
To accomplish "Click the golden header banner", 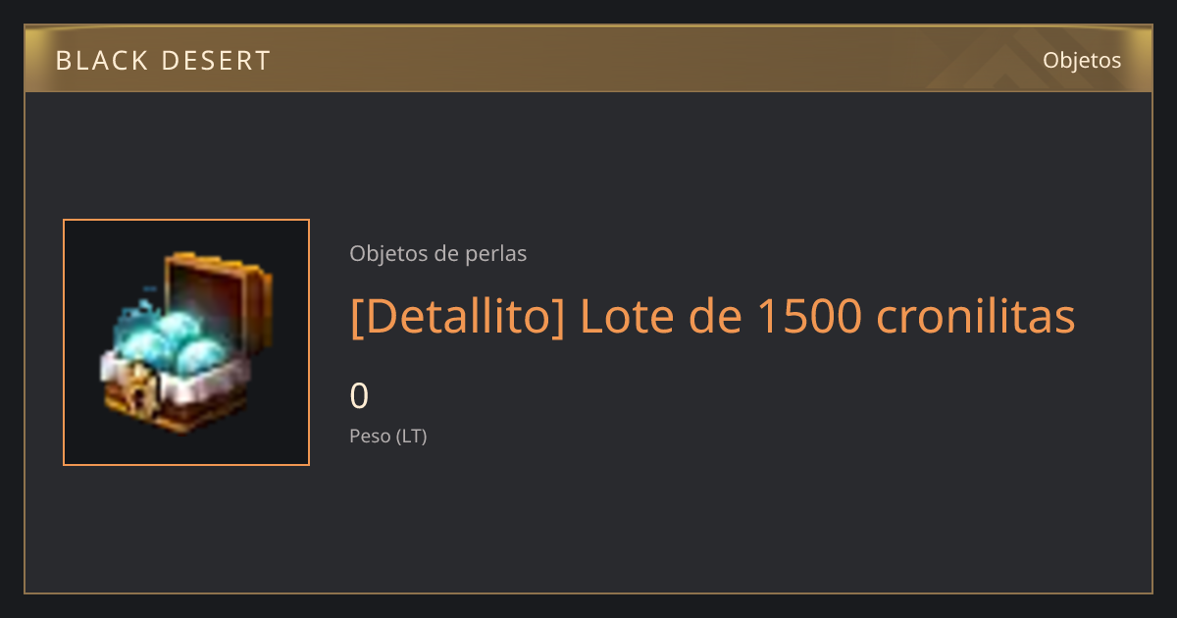I will tap(588, 59).
